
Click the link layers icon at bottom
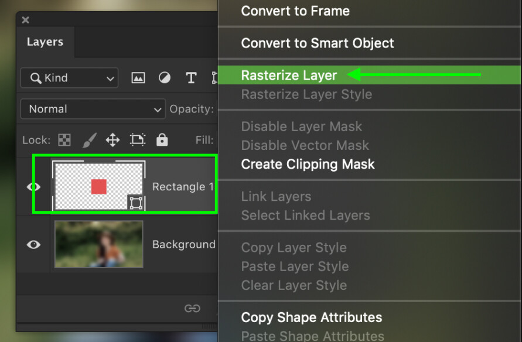point(192,309)
